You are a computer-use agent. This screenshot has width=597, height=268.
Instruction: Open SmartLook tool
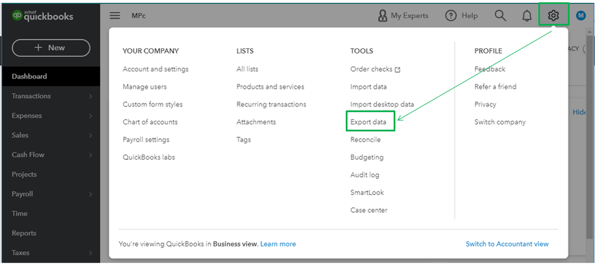(367, 192)
